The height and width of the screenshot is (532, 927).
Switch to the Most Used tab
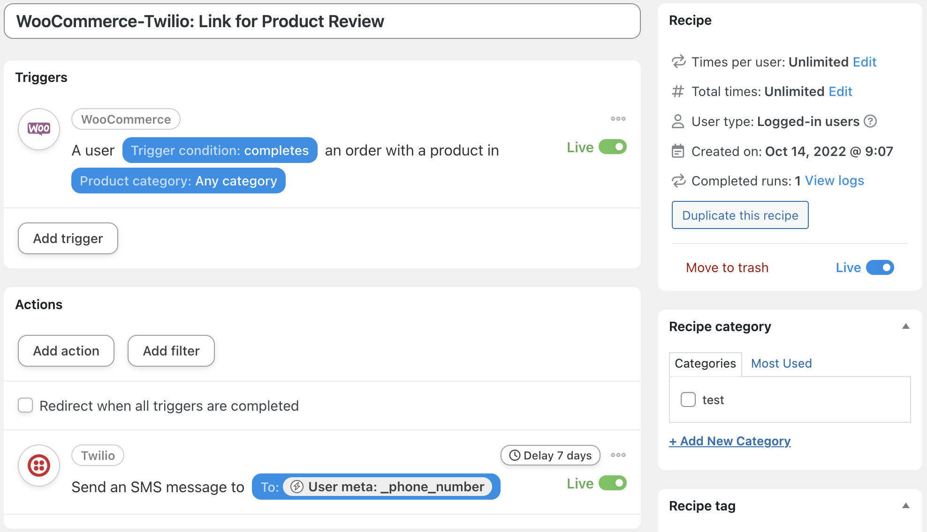781,363
